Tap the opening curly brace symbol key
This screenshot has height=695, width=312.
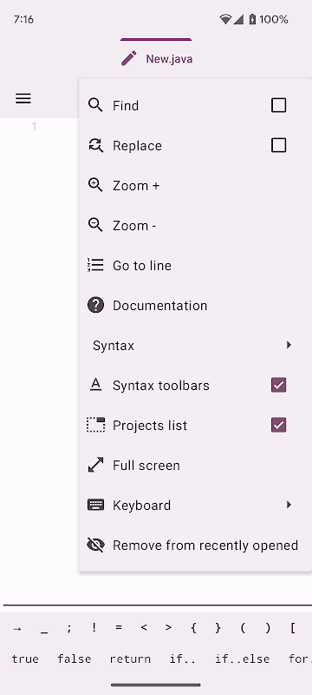click(x=193, y=628)
